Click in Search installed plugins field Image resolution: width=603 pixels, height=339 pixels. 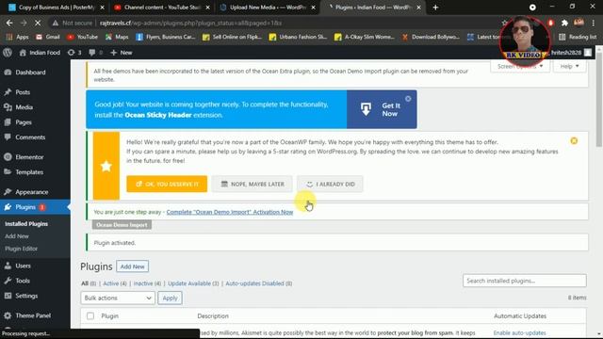coord(525,281)
